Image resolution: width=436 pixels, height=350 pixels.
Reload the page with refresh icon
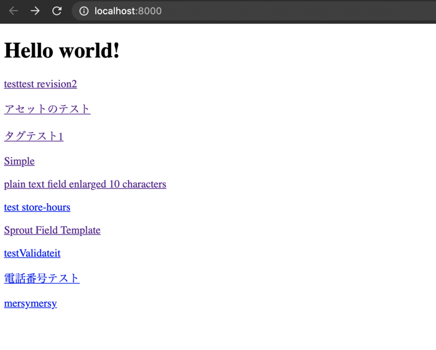coord(57,11)
